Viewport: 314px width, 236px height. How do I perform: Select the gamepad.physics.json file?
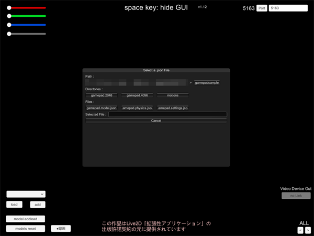click(x=137, y=108)
